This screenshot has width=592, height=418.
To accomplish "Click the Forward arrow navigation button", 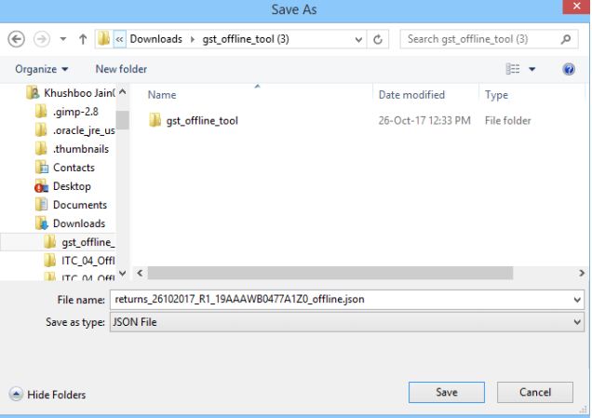I will 42,39.
